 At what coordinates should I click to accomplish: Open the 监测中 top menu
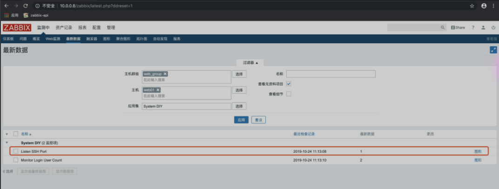(43, 27)
